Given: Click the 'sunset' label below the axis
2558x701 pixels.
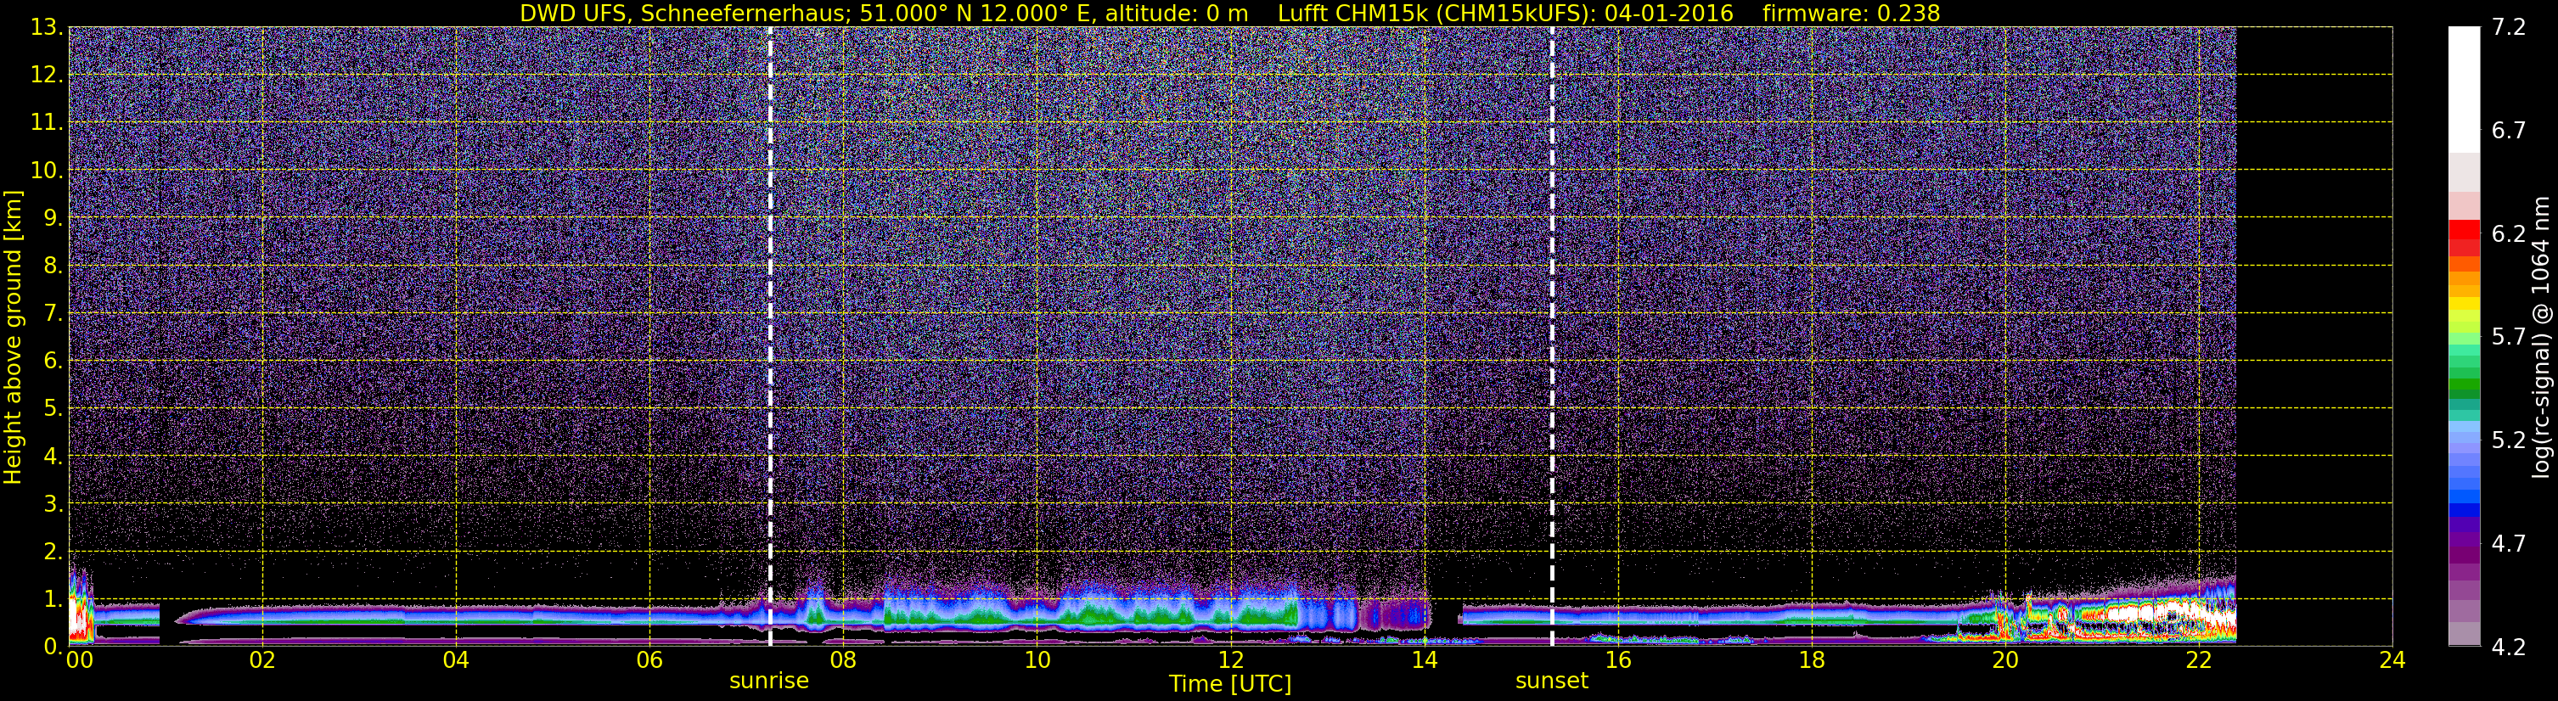Looking at the screenshot, I should tap(1552, 681).
